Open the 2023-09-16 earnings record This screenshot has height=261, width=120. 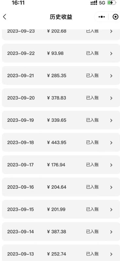[x=60, y=187]
